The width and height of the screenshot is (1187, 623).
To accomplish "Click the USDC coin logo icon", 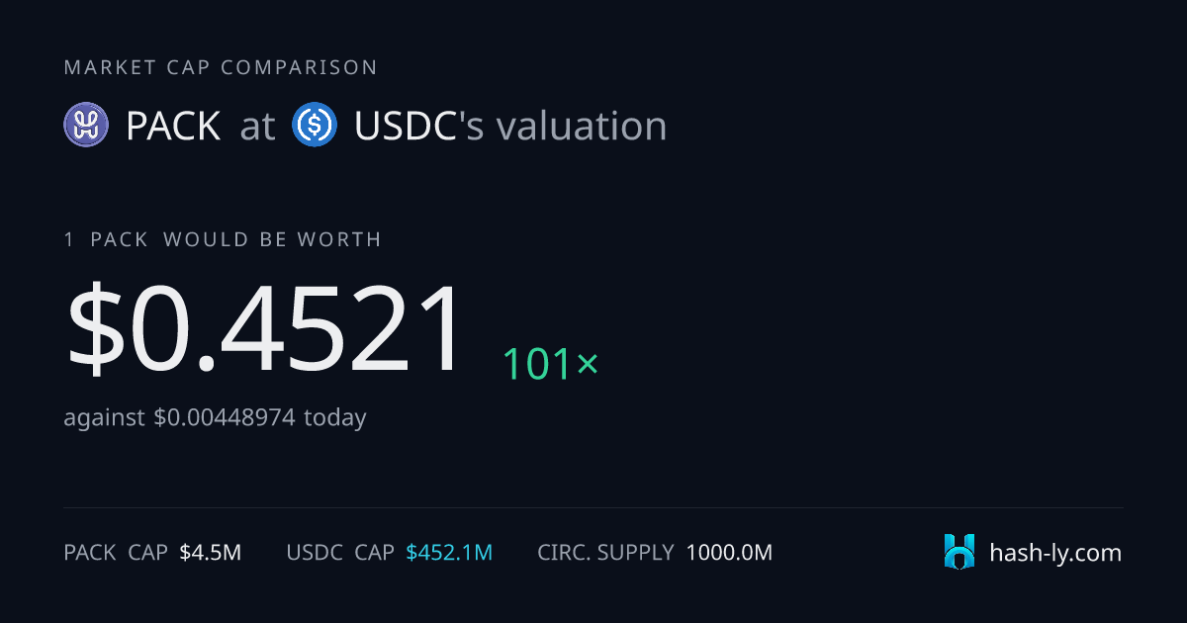I will tap(315, 126).
